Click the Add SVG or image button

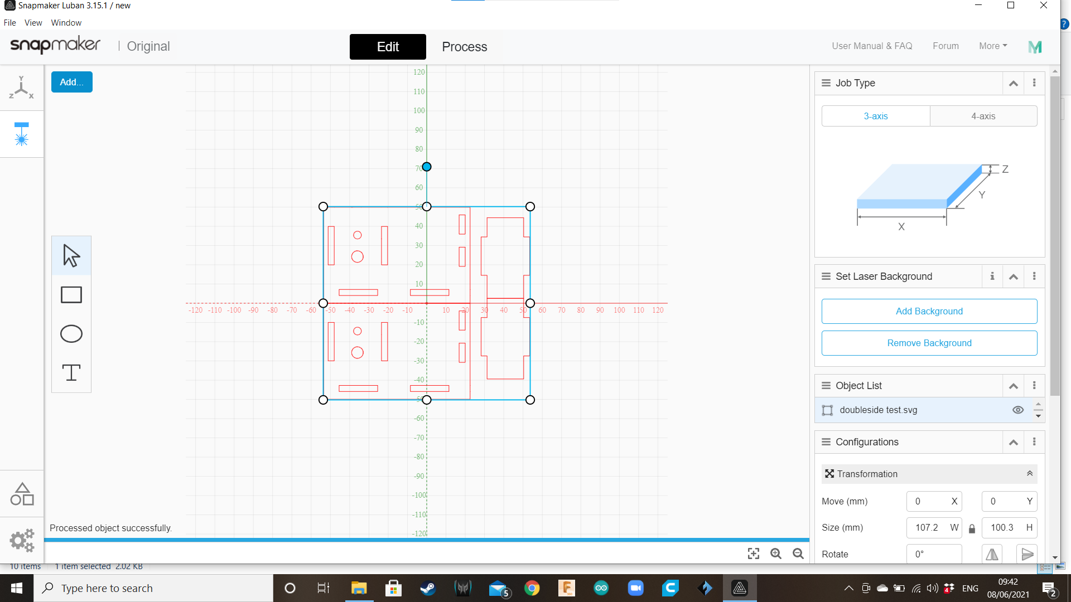(x=71, y=81)
